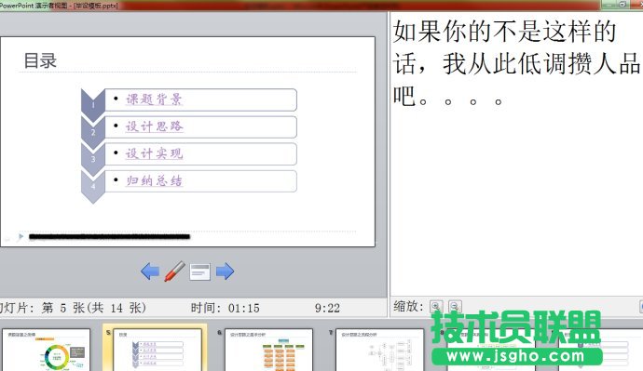Open the slide show menu icon

(x=200, y=272)
